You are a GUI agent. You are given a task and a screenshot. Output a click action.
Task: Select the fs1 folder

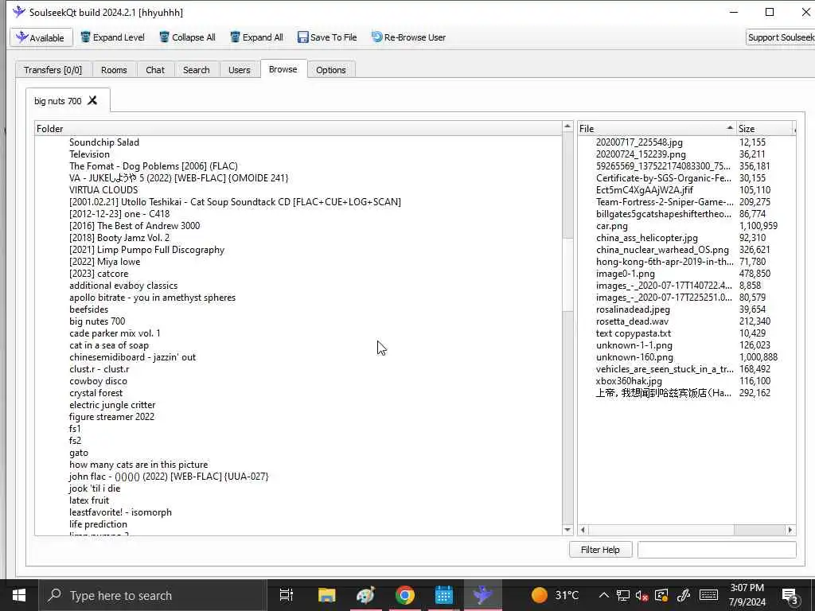pyautogui.click(x=75, y=429)
